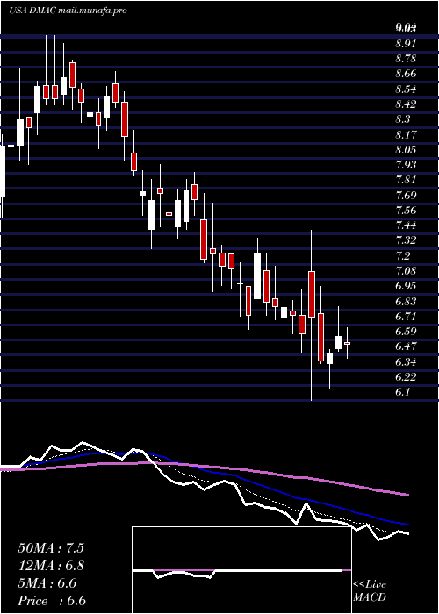Click the 6.34 price axis label
The width and height of the screenshot is (439, 614).
point(406,361)
